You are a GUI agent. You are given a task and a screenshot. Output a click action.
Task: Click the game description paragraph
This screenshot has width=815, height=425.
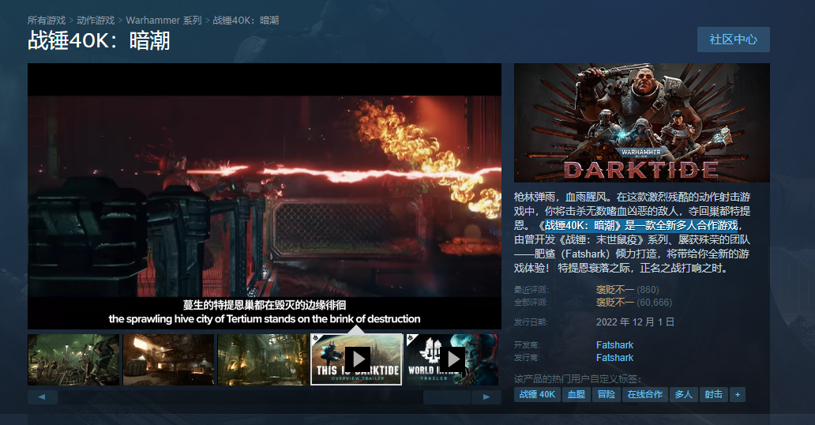tap(632, 232)
